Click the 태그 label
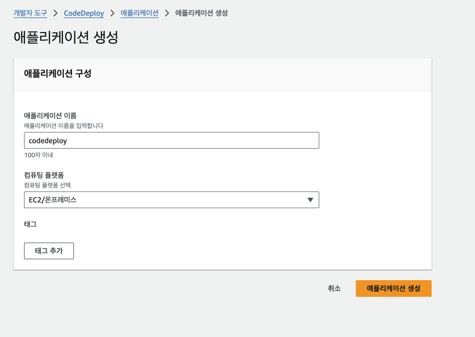The width and height of the screenshot is (475, 337). point(31,224)
